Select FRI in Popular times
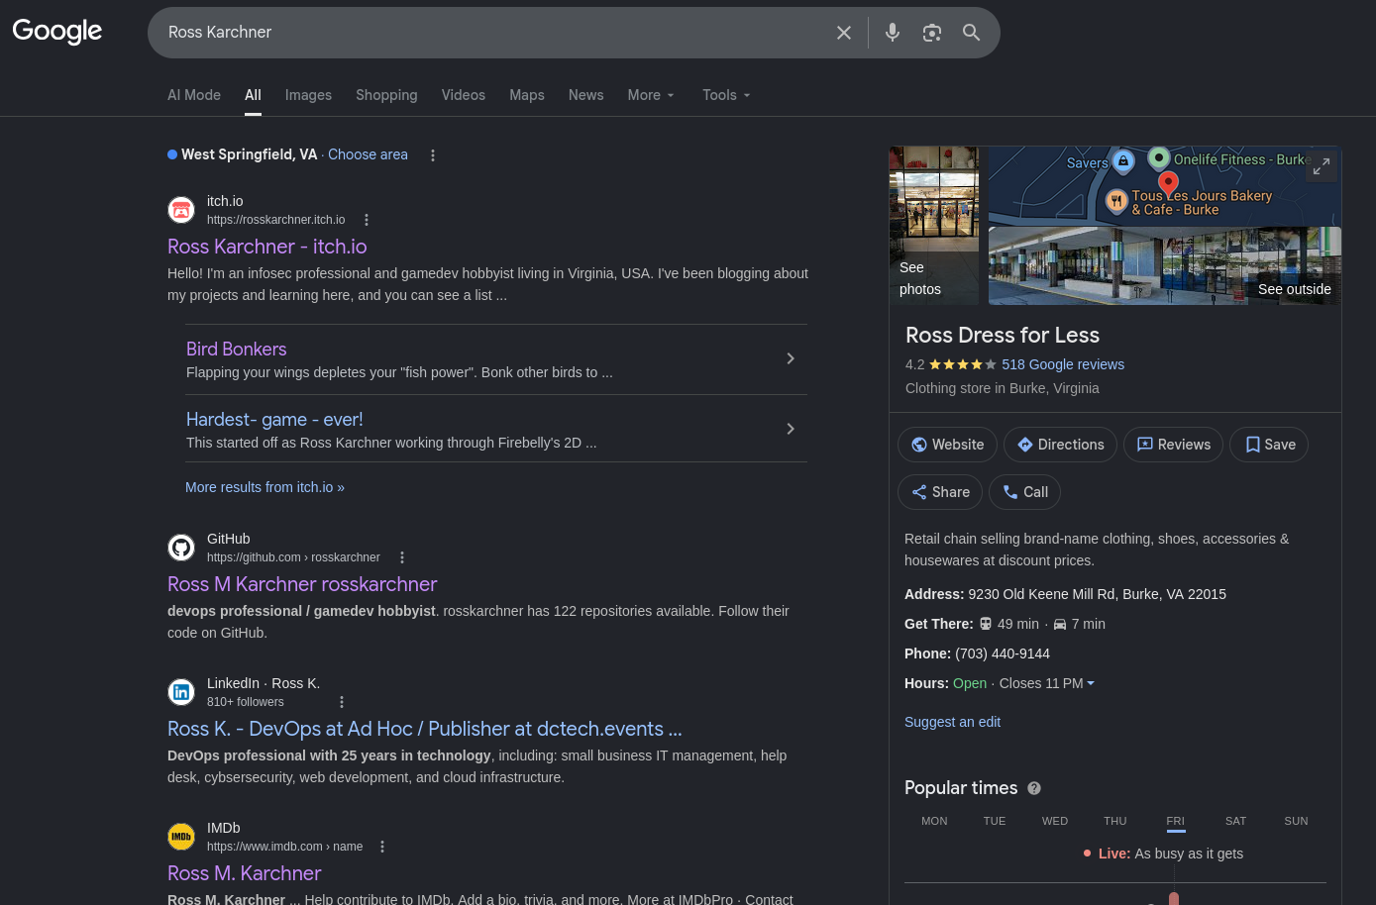 coord(1176,821)
